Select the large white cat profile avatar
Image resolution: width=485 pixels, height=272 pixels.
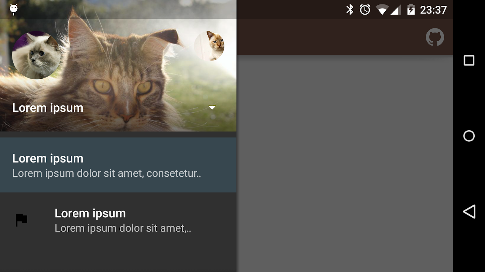[x=36, y=55]
